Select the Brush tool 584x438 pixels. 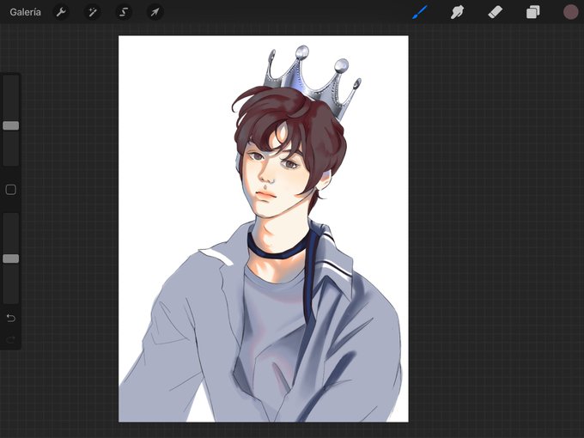tap(420, 12)
